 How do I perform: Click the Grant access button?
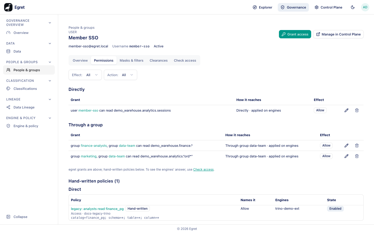(295, 34)
